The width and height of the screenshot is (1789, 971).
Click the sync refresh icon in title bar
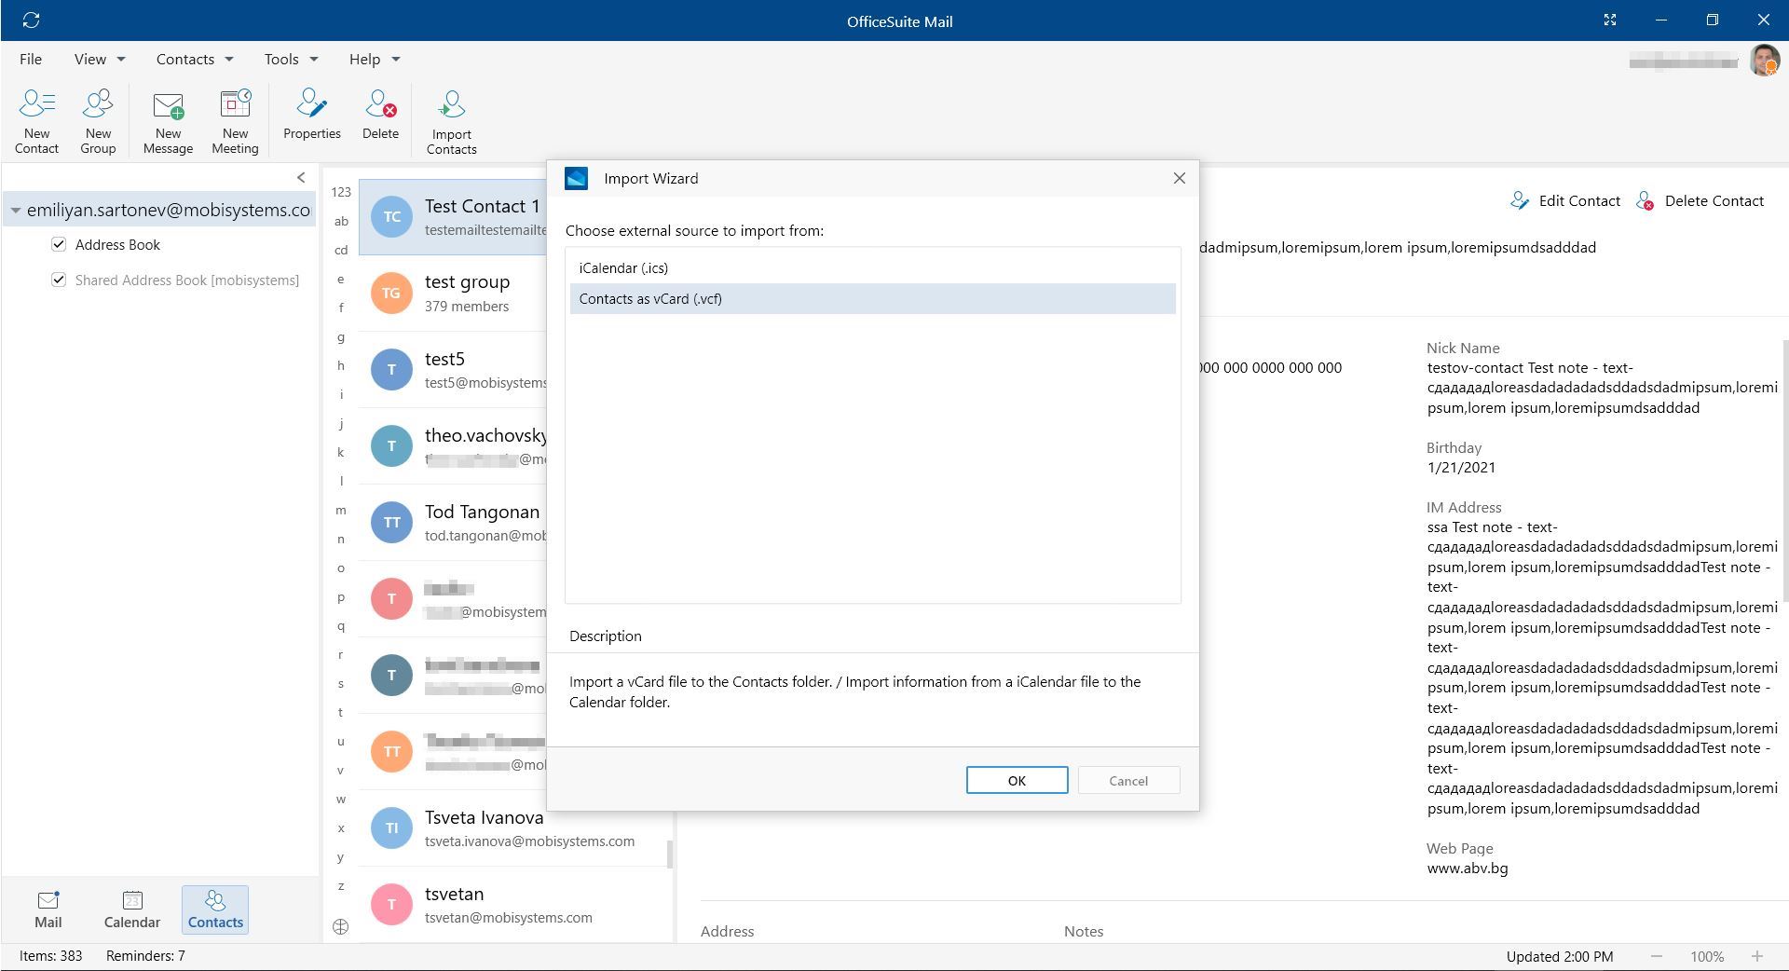click(x=31, y=20)
